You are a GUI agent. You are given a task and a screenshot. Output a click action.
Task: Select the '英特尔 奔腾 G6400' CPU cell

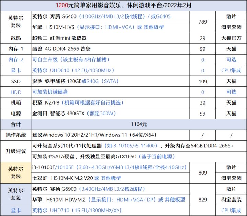pyautogui.click(x=110, y=16)
